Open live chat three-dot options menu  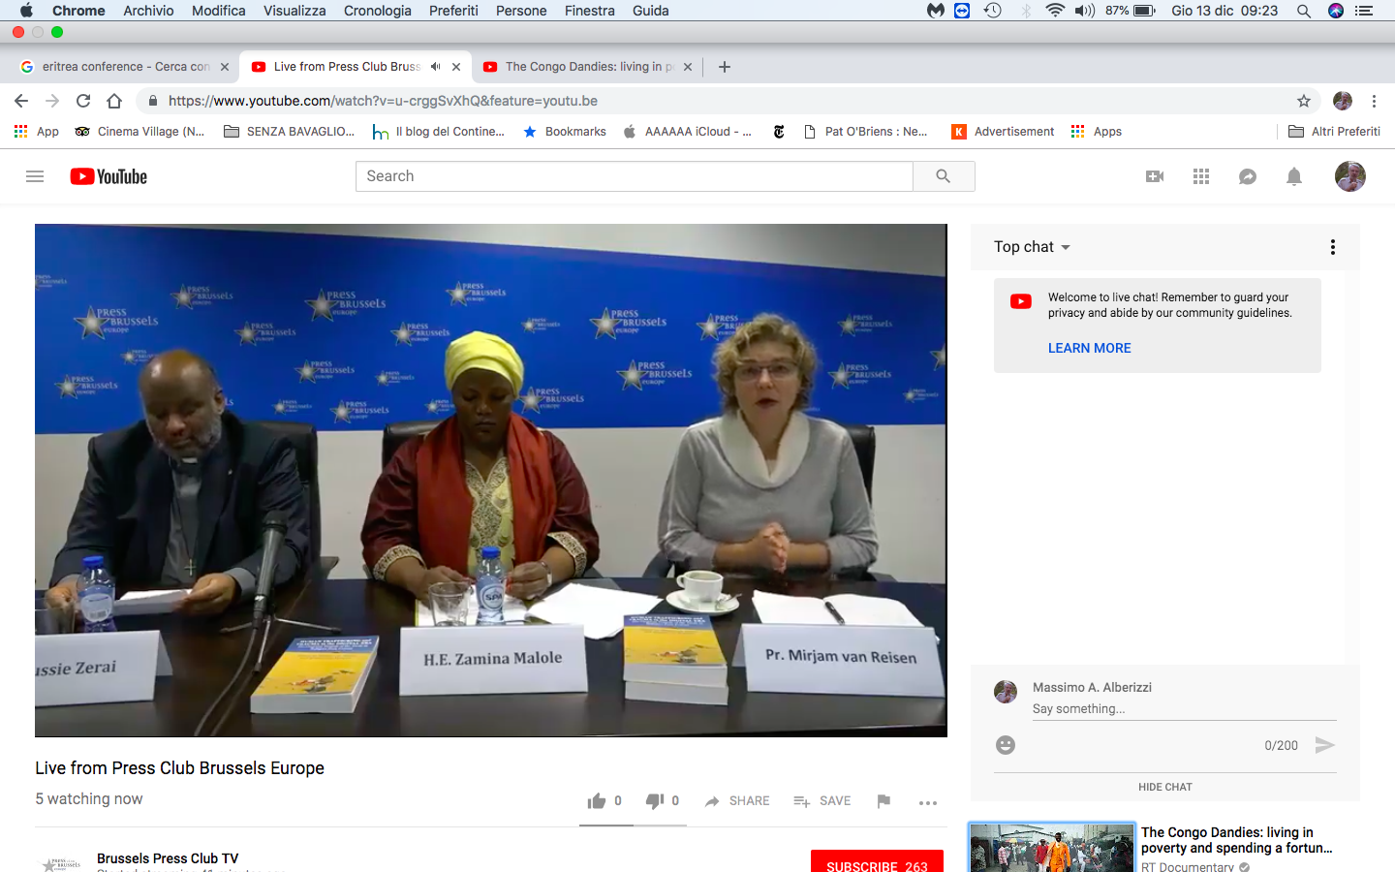(1333, 247)
